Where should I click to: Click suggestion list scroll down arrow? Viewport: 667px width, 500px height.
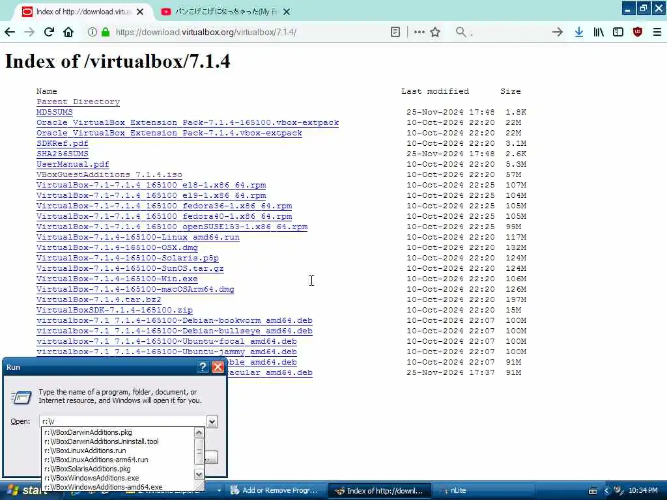click(x=199, y=474)
